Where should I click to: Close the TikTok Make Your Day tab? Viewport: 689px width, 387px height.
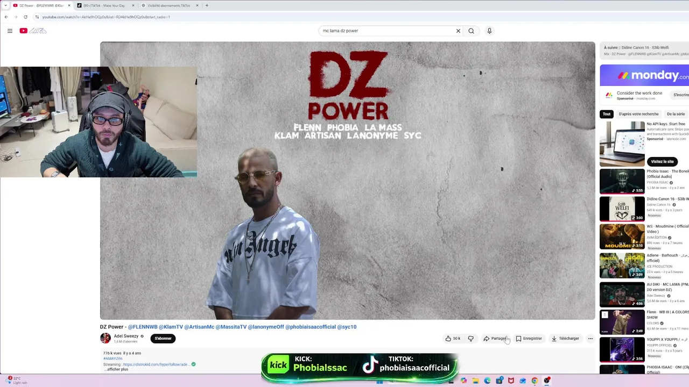pyautogui.click(x=133, y=5)
